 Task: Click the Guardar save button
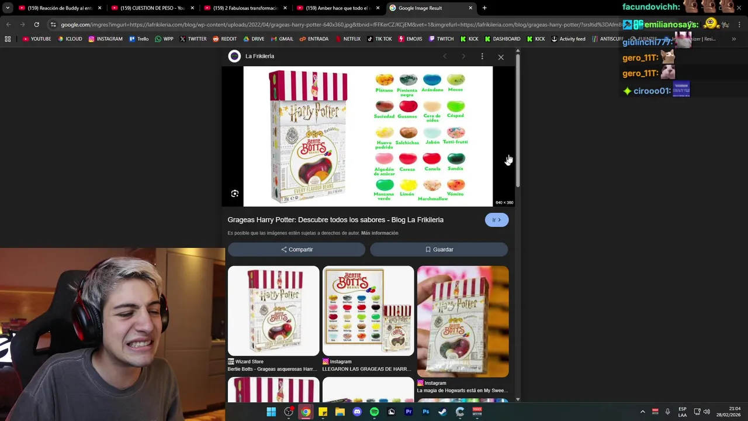439,249
